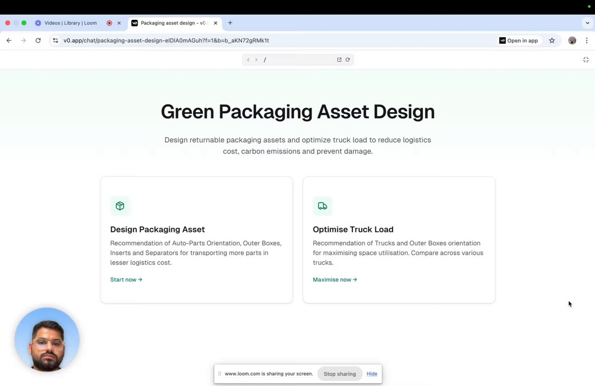Open preview in new tab icon
The height and width of the screenshot is (386, 595).
click(339, 60)
